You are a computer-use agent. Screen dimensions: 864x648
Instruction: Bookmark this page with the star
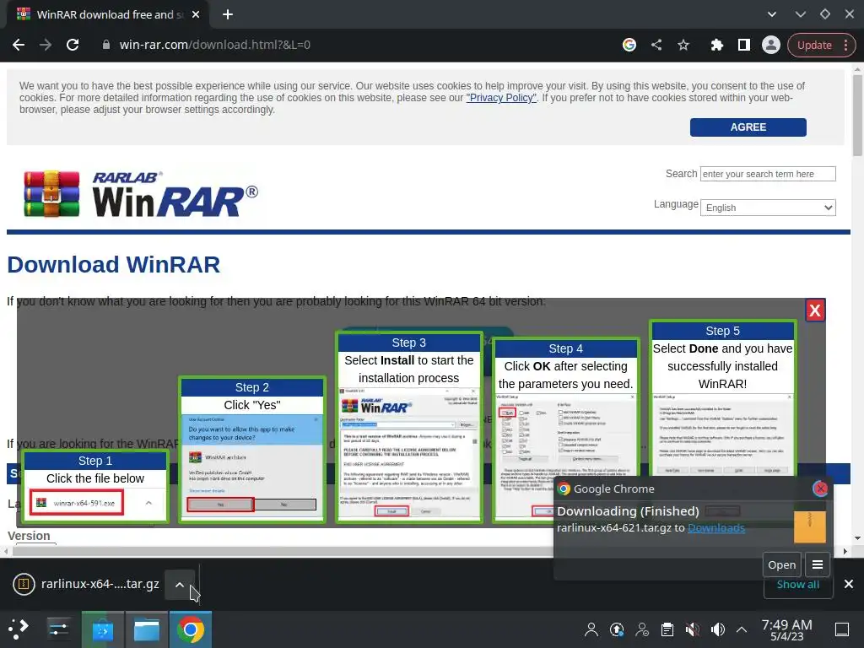click(x=683, y=45)
